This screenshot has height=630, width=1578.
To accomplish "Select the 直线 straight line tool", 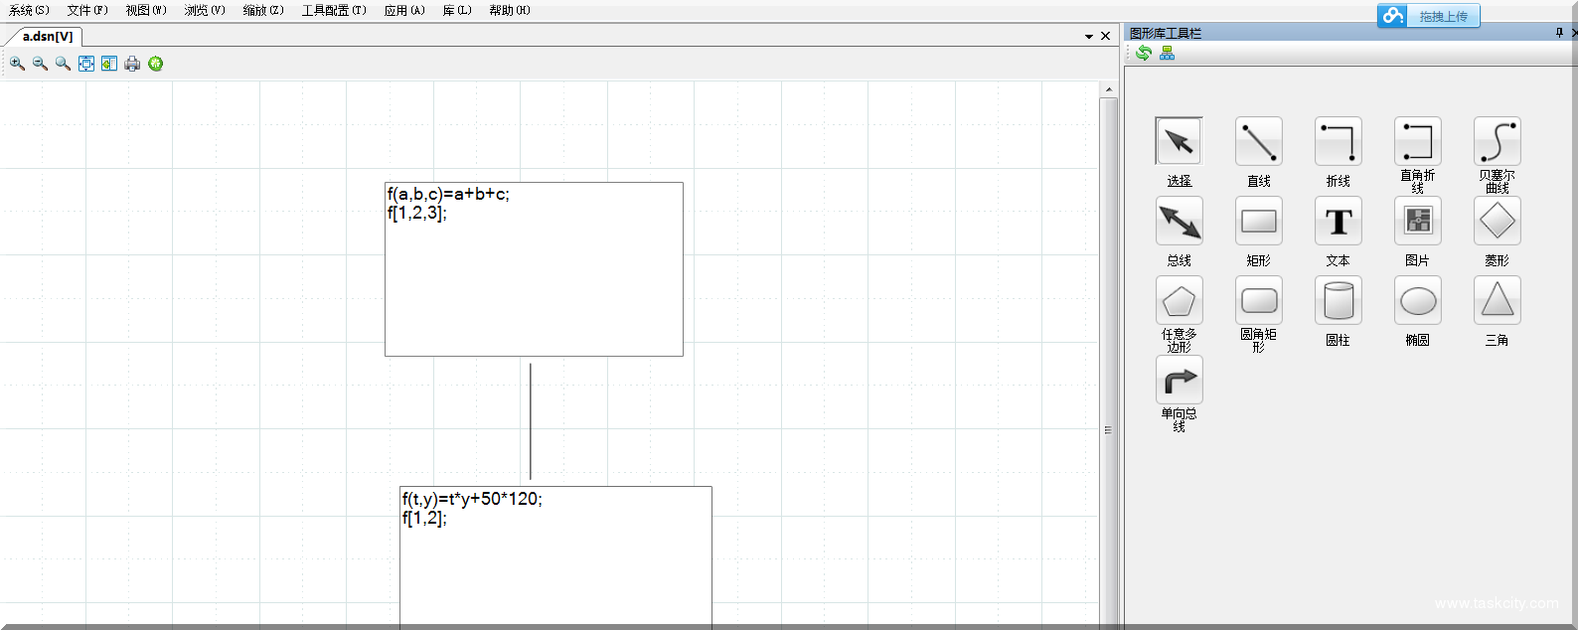I will 1258,142.
